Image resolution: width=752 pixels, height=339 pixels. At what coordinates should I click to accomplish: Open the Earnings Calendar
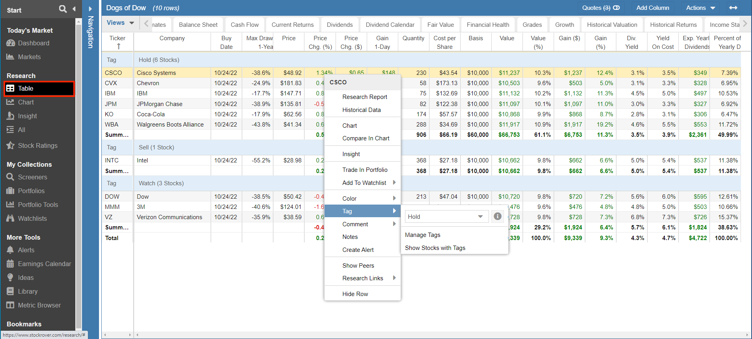pos(45,264)
